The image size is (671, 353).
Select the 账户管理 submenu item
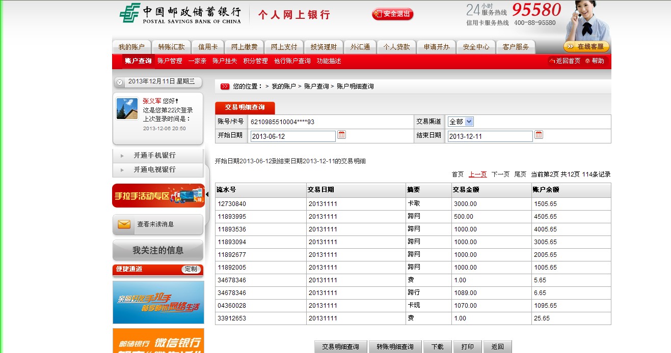tap(170, 61)
